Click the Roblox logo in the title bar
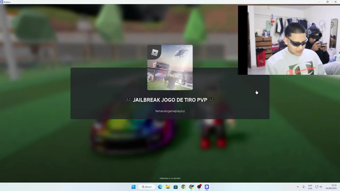Image resolution: width=340 pixels, height=191 pixels. click(x=2, y=2)
